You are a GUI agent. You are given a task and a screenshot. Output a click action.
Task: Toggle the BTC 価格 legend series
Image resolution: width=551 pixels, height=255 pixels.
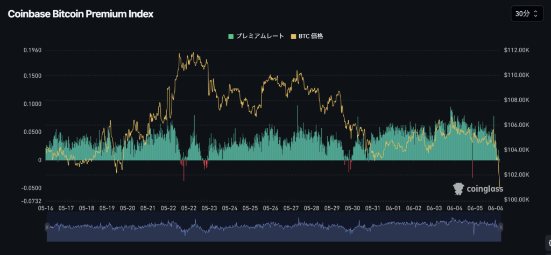(307, 36)
